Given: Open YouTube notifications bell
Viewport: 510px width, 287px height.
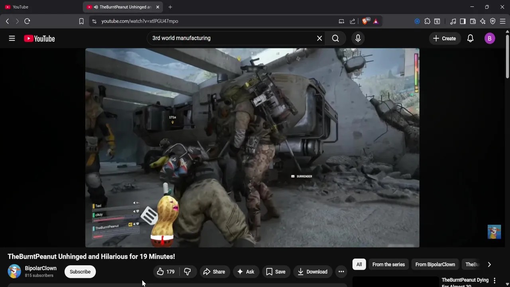Looking at the screenshot, I should (470, 38).
